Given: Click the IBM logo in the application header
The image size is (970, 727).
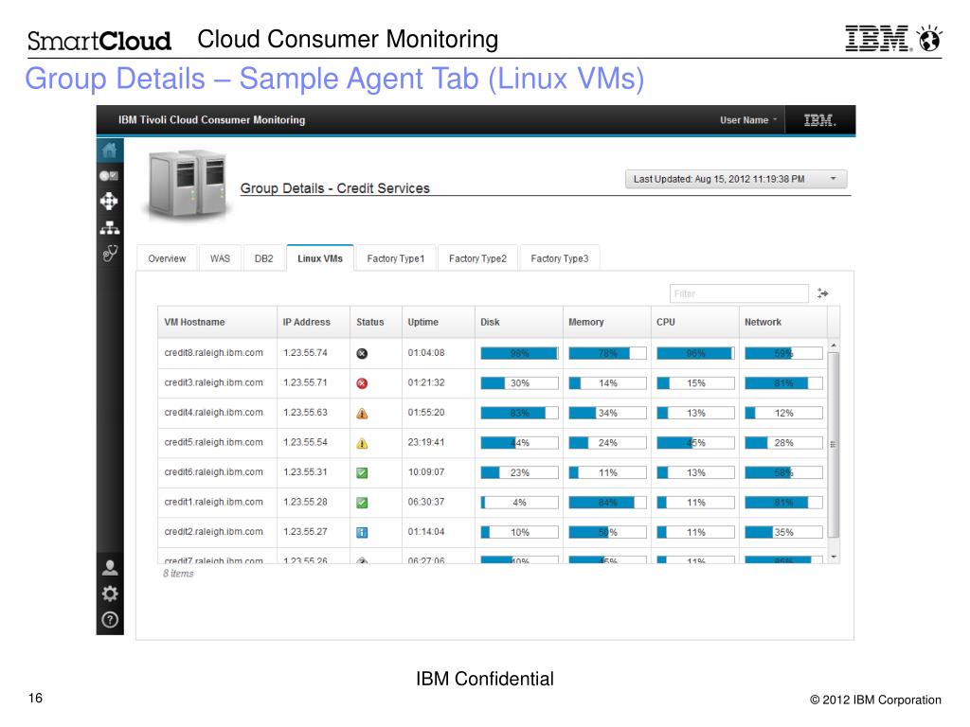Looking at the screenshot, I should pos(819,120).
